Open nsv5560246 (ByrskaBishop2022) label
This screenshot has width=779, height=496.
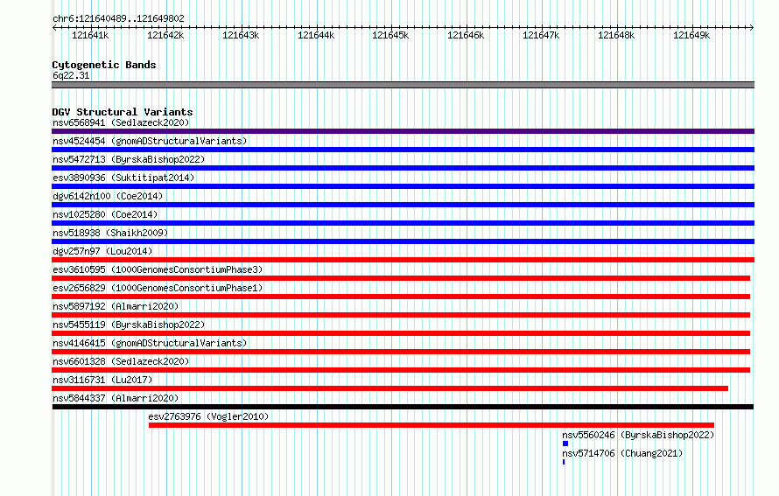pos(638,435)
